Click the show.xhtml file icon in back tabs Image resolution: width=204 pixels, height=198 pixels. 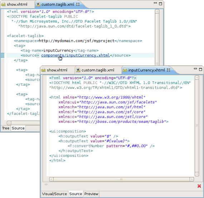pyautogui.click(x=3, y=5)
